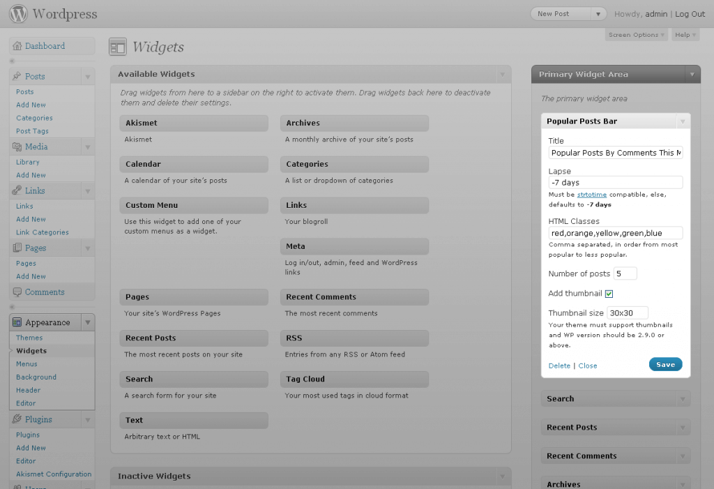Toggle the Add thumbnail checkbox

[x=609, y=294]
